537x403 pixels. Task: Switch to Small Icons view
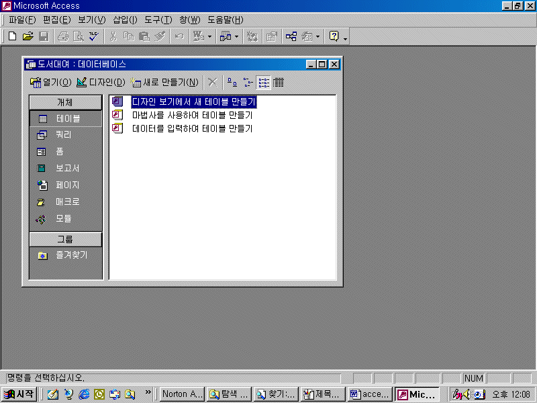click(248, 82)
